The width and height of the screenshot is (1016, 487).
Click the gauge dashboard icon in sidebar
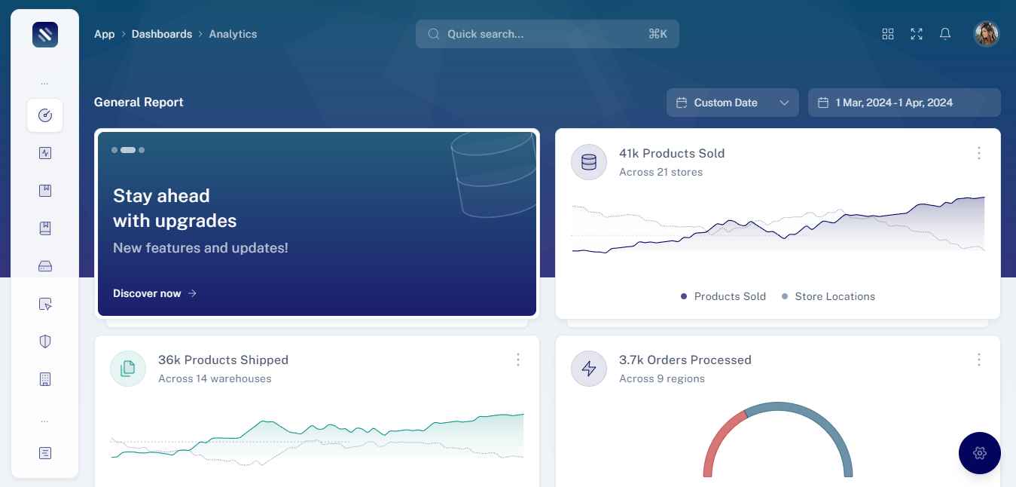44,115
